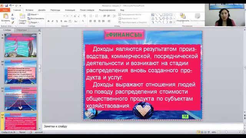
Task: Open the Направление текста dropdown
Action: (130, 15)
